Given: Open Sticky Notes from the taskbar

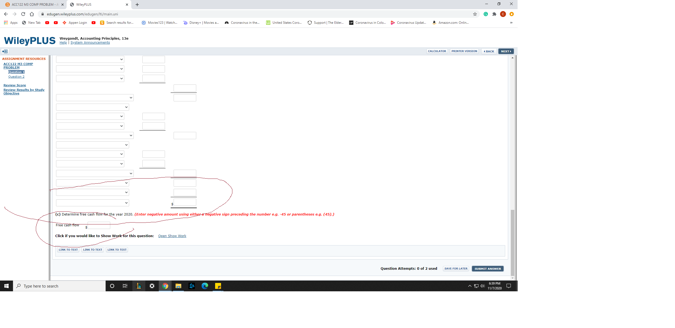Looking at the screenshot, I should (218, 286).
